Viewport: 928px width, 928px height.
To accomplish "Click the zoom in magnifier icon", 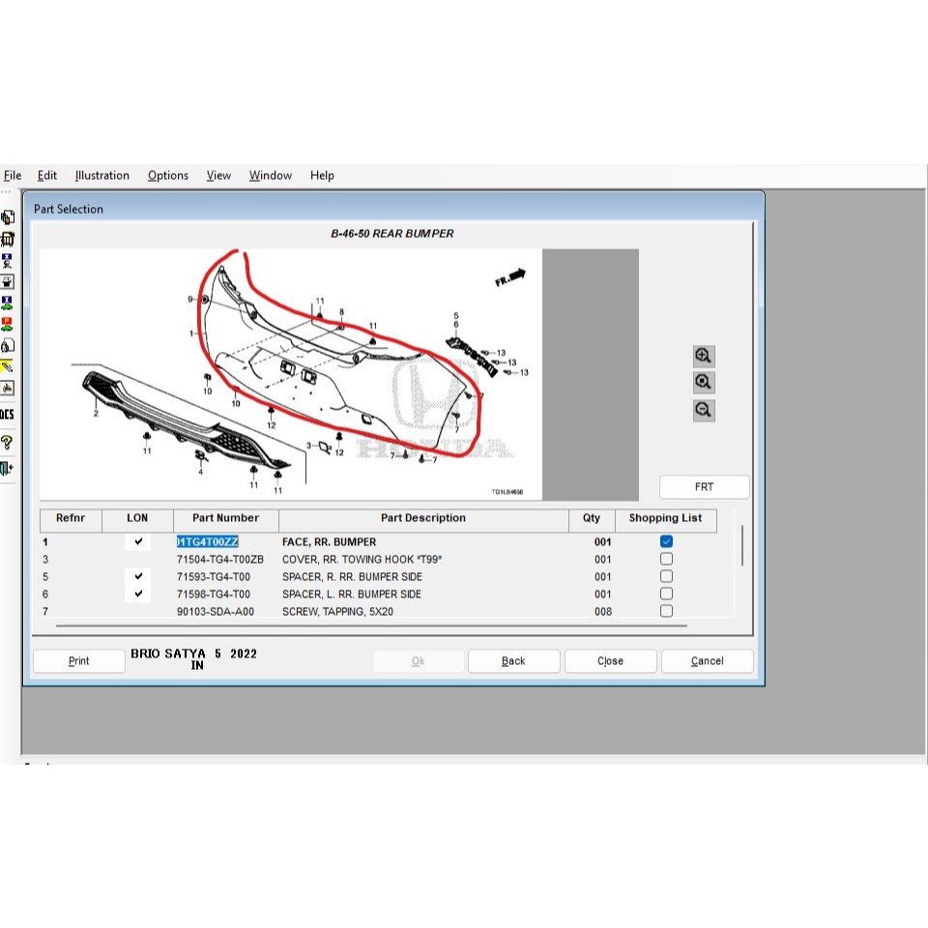I will pos(704,356).
